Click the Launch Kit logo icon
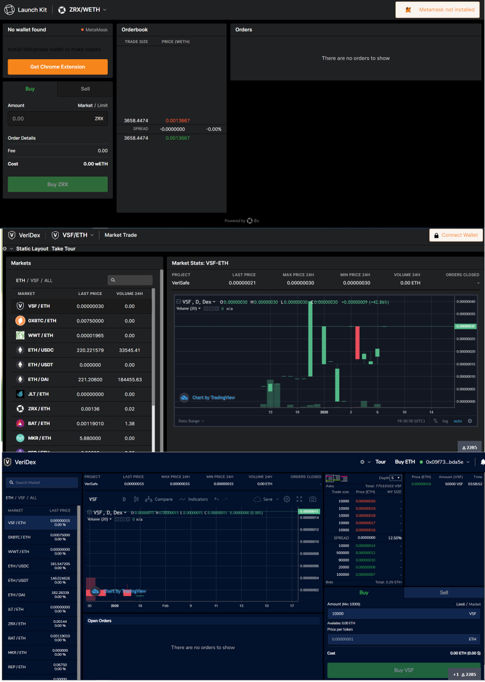485x682 pixels. 9,10
